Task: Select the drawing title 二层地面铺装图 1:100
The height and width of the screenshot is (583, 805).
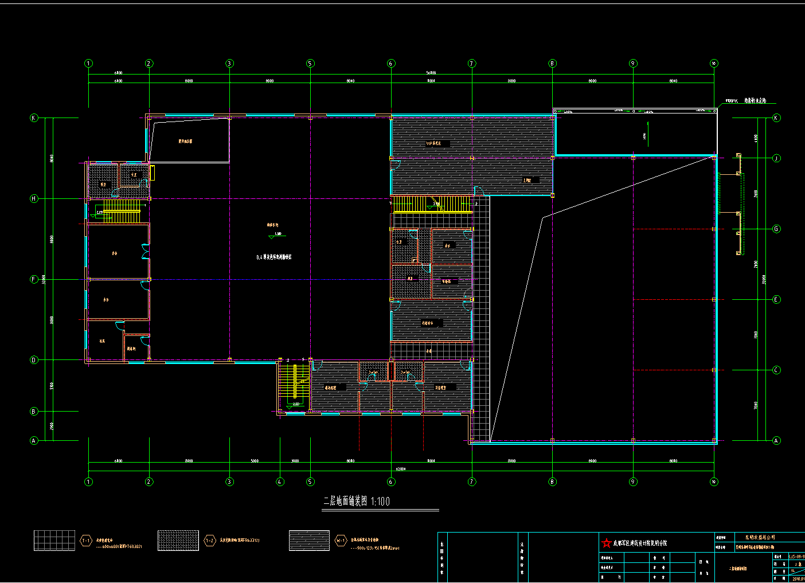Action: 357,502
